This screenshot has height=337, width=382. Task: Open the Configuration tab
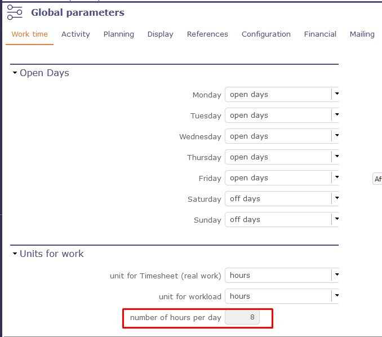pyautogui.click(x=266, y=34)
